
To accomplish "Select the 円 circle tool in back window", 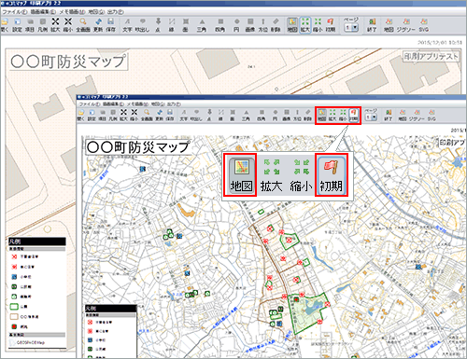I will (236, 25).
